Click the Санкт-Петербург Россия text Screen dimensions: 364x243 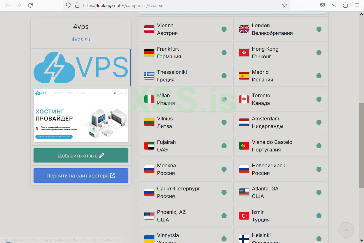click(x=178, y=192)
